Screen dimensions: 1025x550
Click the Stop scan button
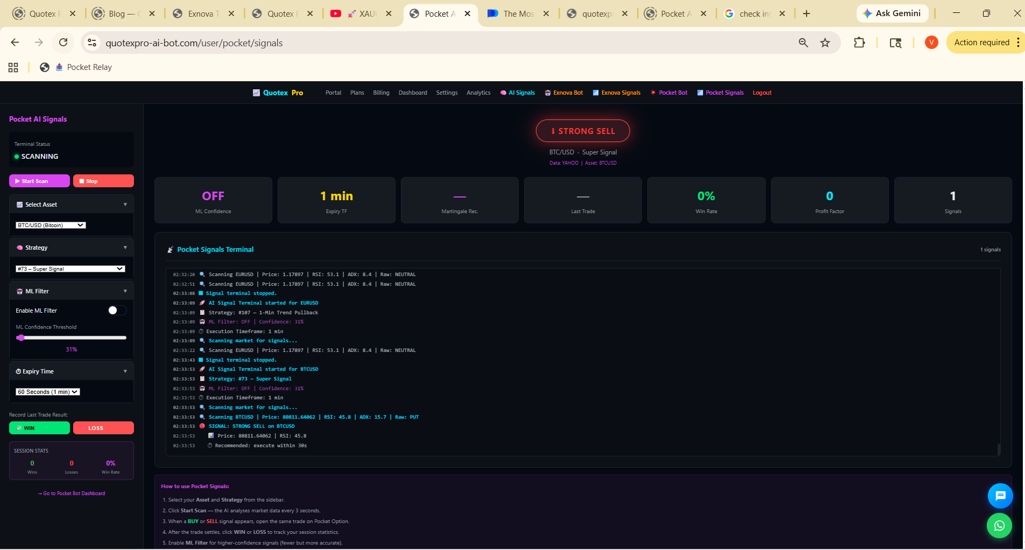[103, 181]
